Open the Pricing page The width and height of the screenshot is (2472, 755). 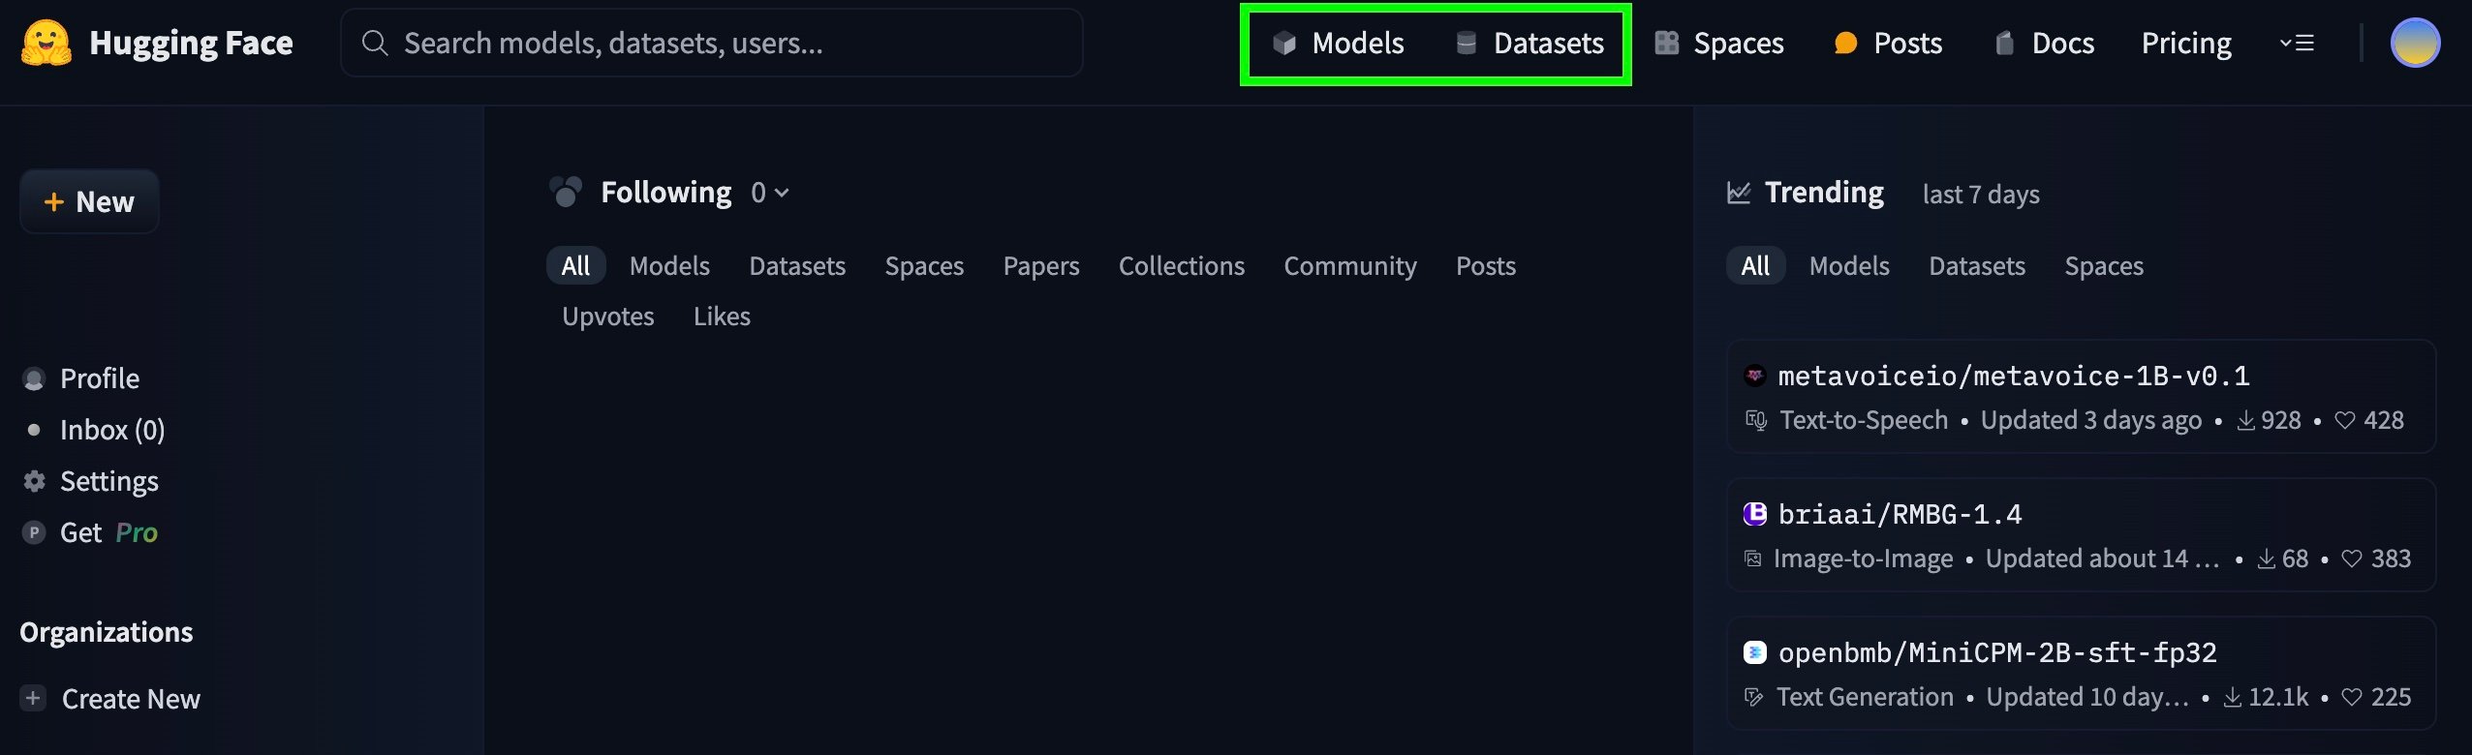(2186, 44)
